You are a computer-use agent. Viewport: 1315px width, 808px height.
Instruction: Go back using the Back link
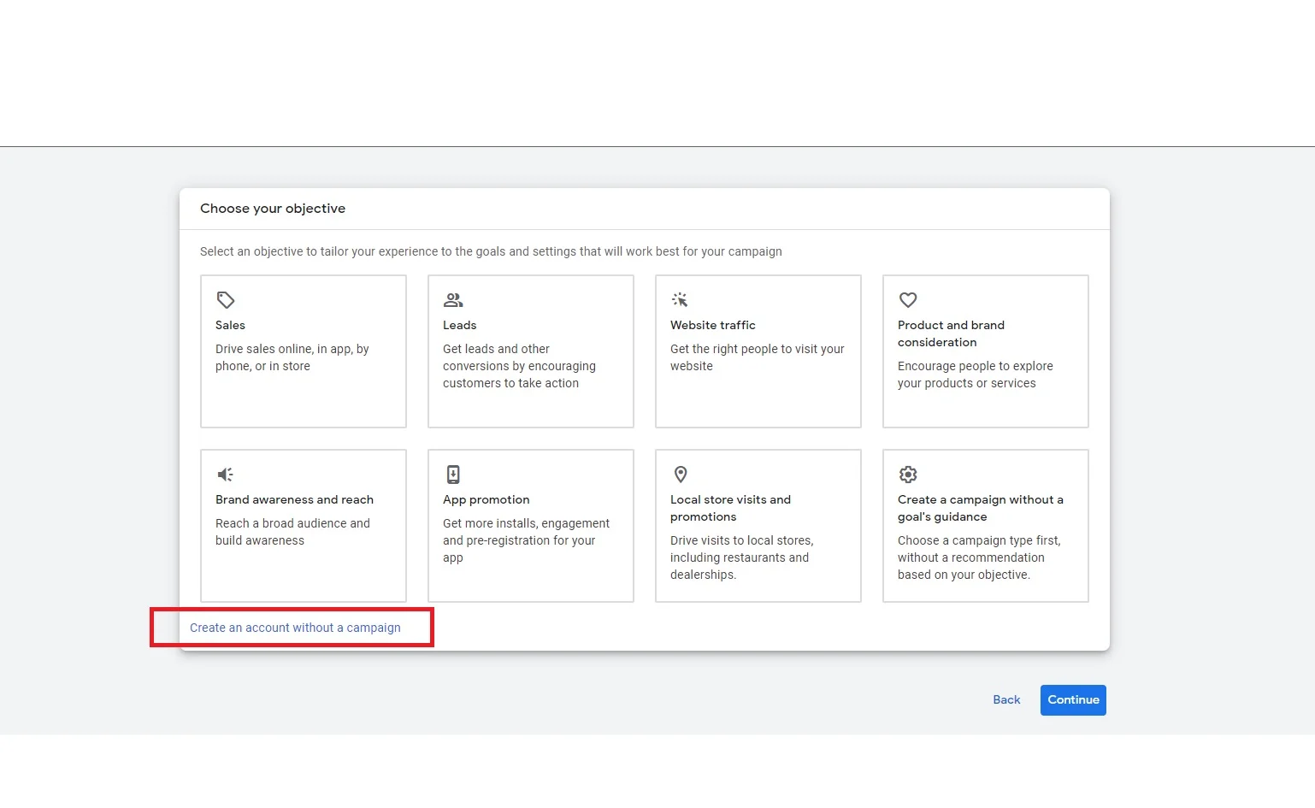pos(1006,699)
